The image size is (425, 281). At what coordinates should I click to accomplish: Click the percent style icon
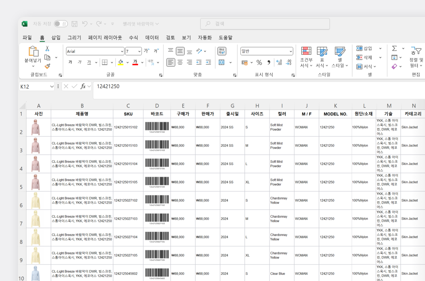point(259,63)
